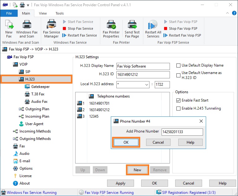238x196 pixels.
Task: Select Incoming Methods in tree
Action: point(32,131)
